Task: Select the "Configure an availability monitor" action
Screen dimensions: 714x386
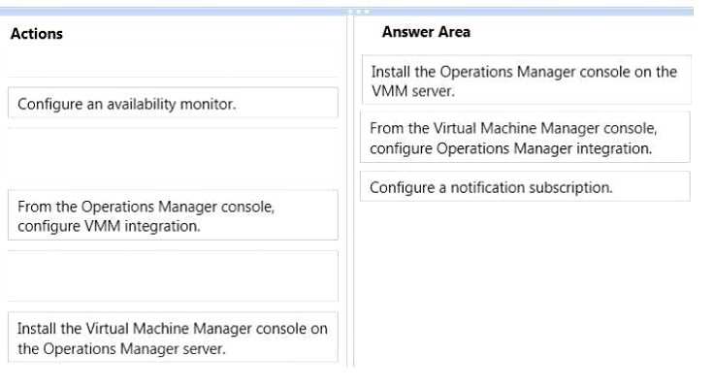Action: point(173,103)
